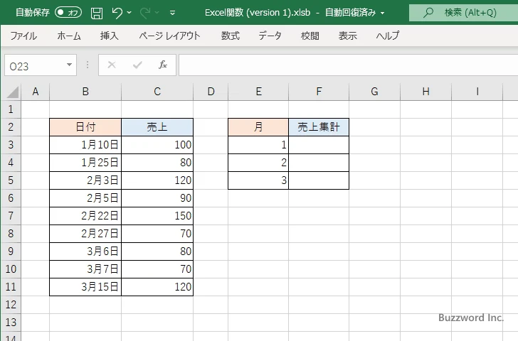The height and width of the screenshot is (341, 518).
Task: Select the cell with 3月7日
Action: pyautogui.click(x=85, y=269)
